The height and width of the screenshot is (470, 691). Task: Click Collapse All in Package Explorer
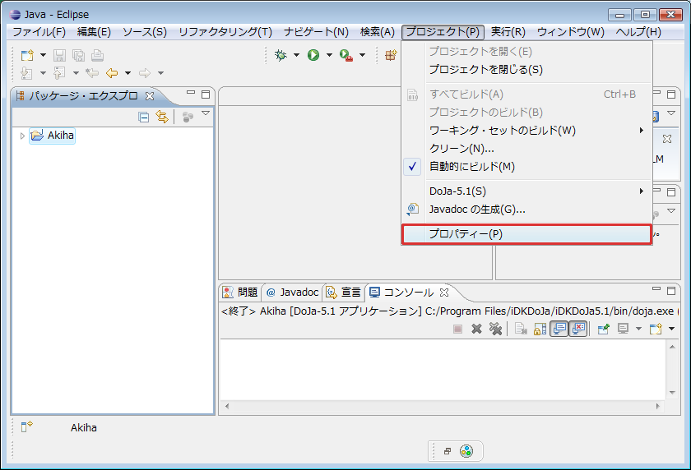point(144,117)
